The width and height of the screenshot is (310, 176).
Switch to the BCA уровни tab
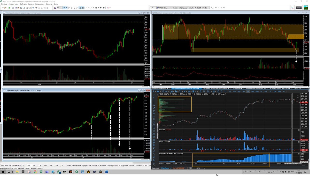123,165
